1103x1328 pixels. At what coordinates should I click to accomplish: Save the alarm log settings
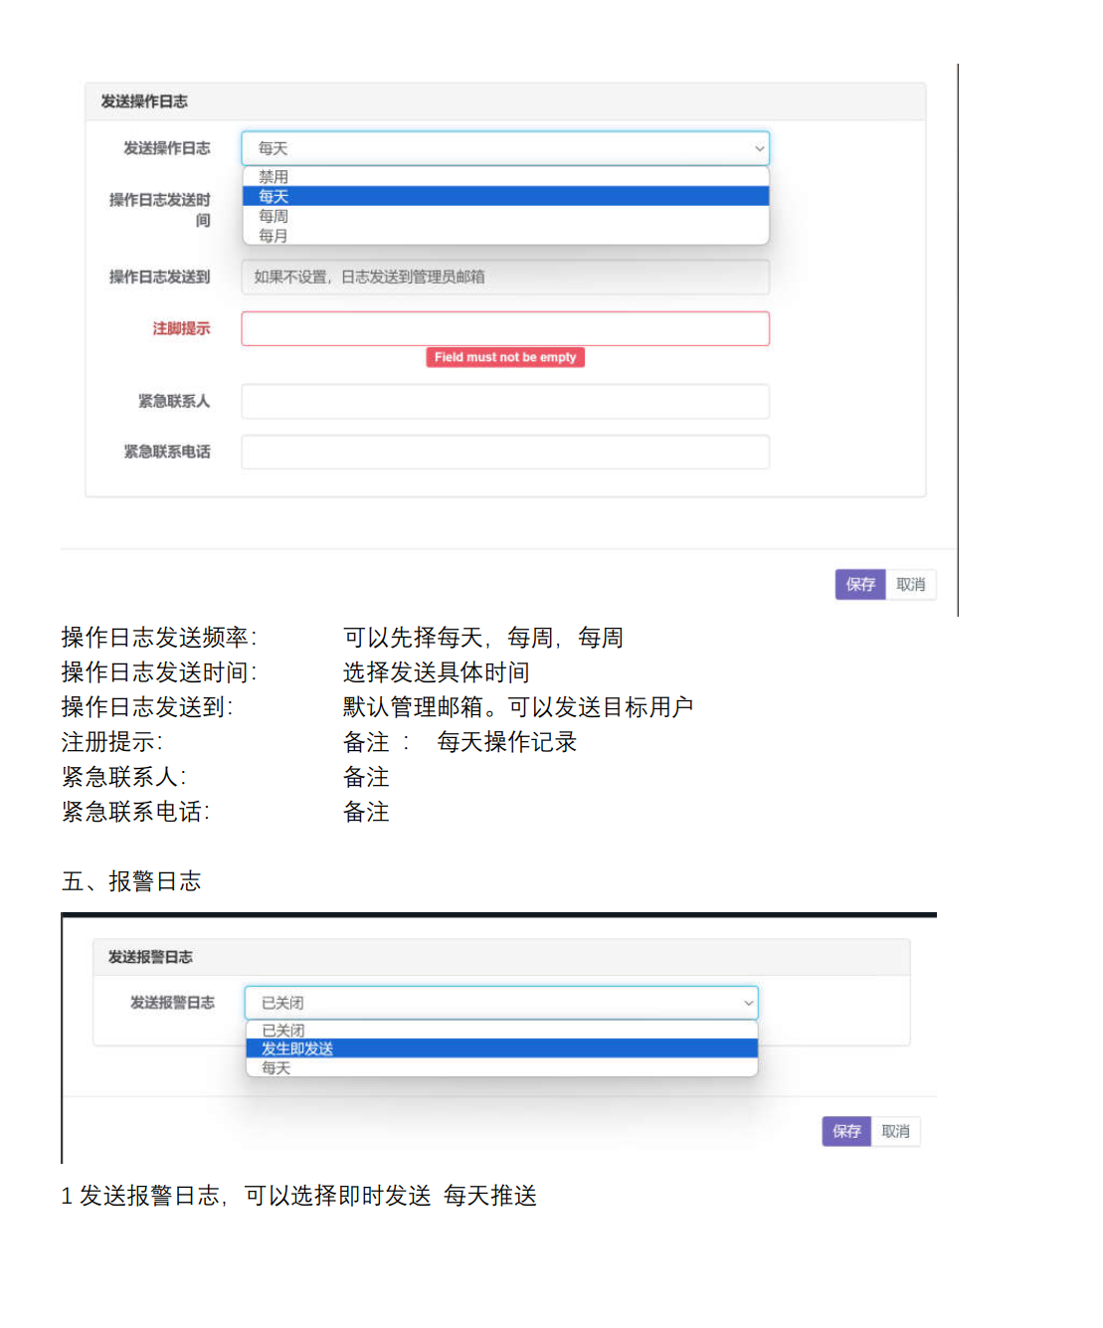(846, 1131)
